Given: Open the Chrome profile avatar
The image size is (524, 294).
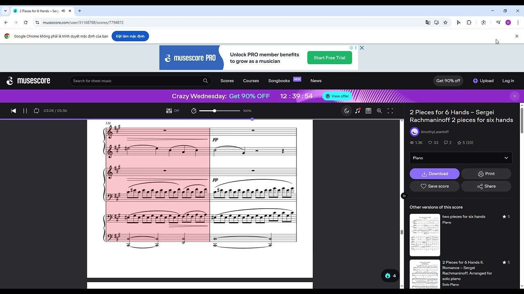Looking at the screenshot, I should pyautogui.click(x=508, y=22).
